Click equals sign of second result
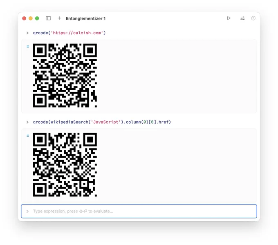 click(x=28, y=136)
